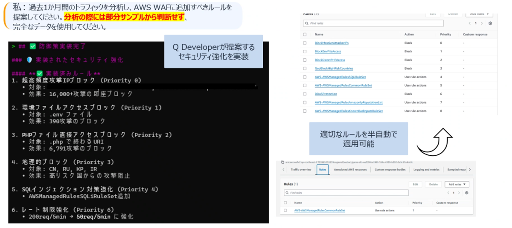
Task: Check the BlockDirectPHPAccess rule checkbox
Action: (x=305, y=60)
